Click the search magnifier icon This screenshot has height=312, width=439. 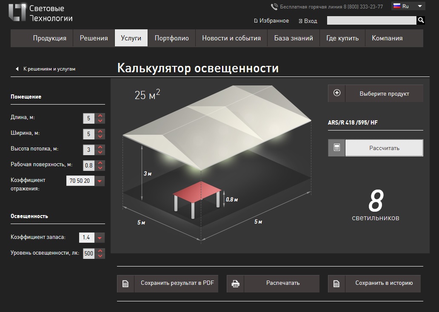coord(421,20)
